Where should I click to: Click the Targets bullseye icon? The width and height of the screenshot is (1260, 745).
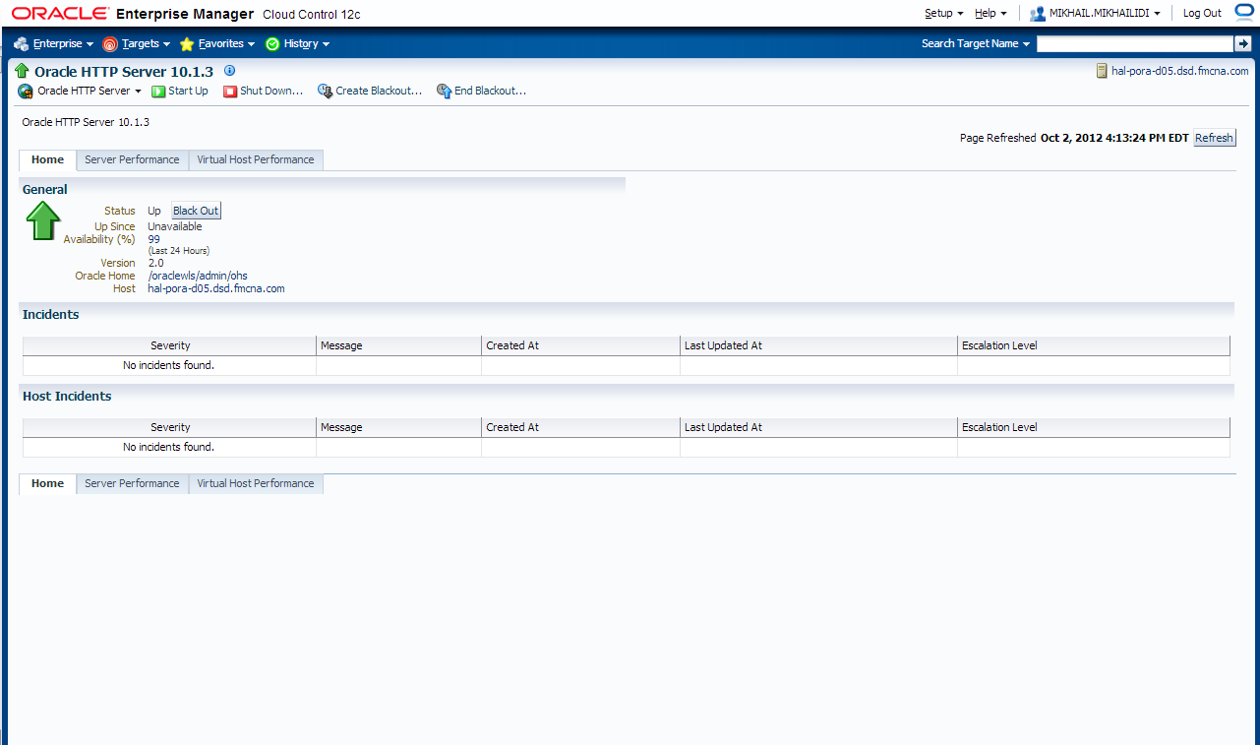[x=110, y=44]
